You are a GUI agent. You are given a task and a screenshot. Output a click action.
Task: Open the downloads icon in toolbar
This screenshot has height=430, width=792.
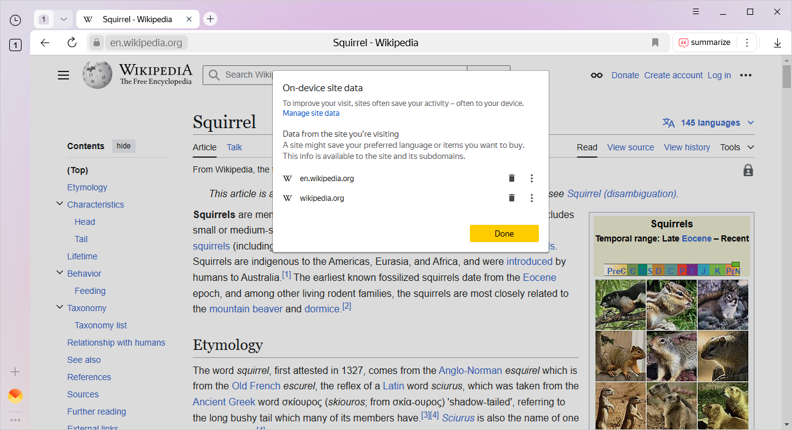click(x=777, y=43)
